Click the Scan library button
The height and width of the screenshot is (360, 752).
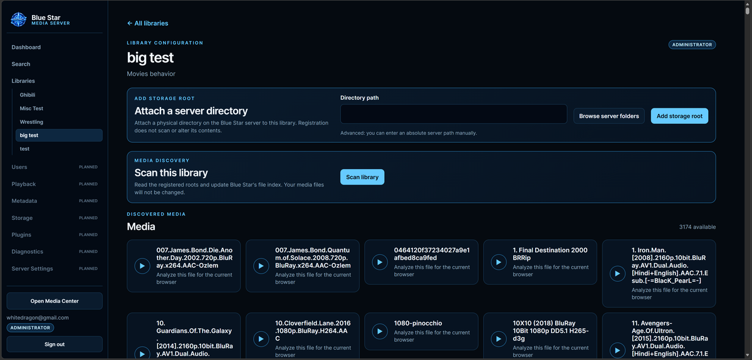point(362,177)
